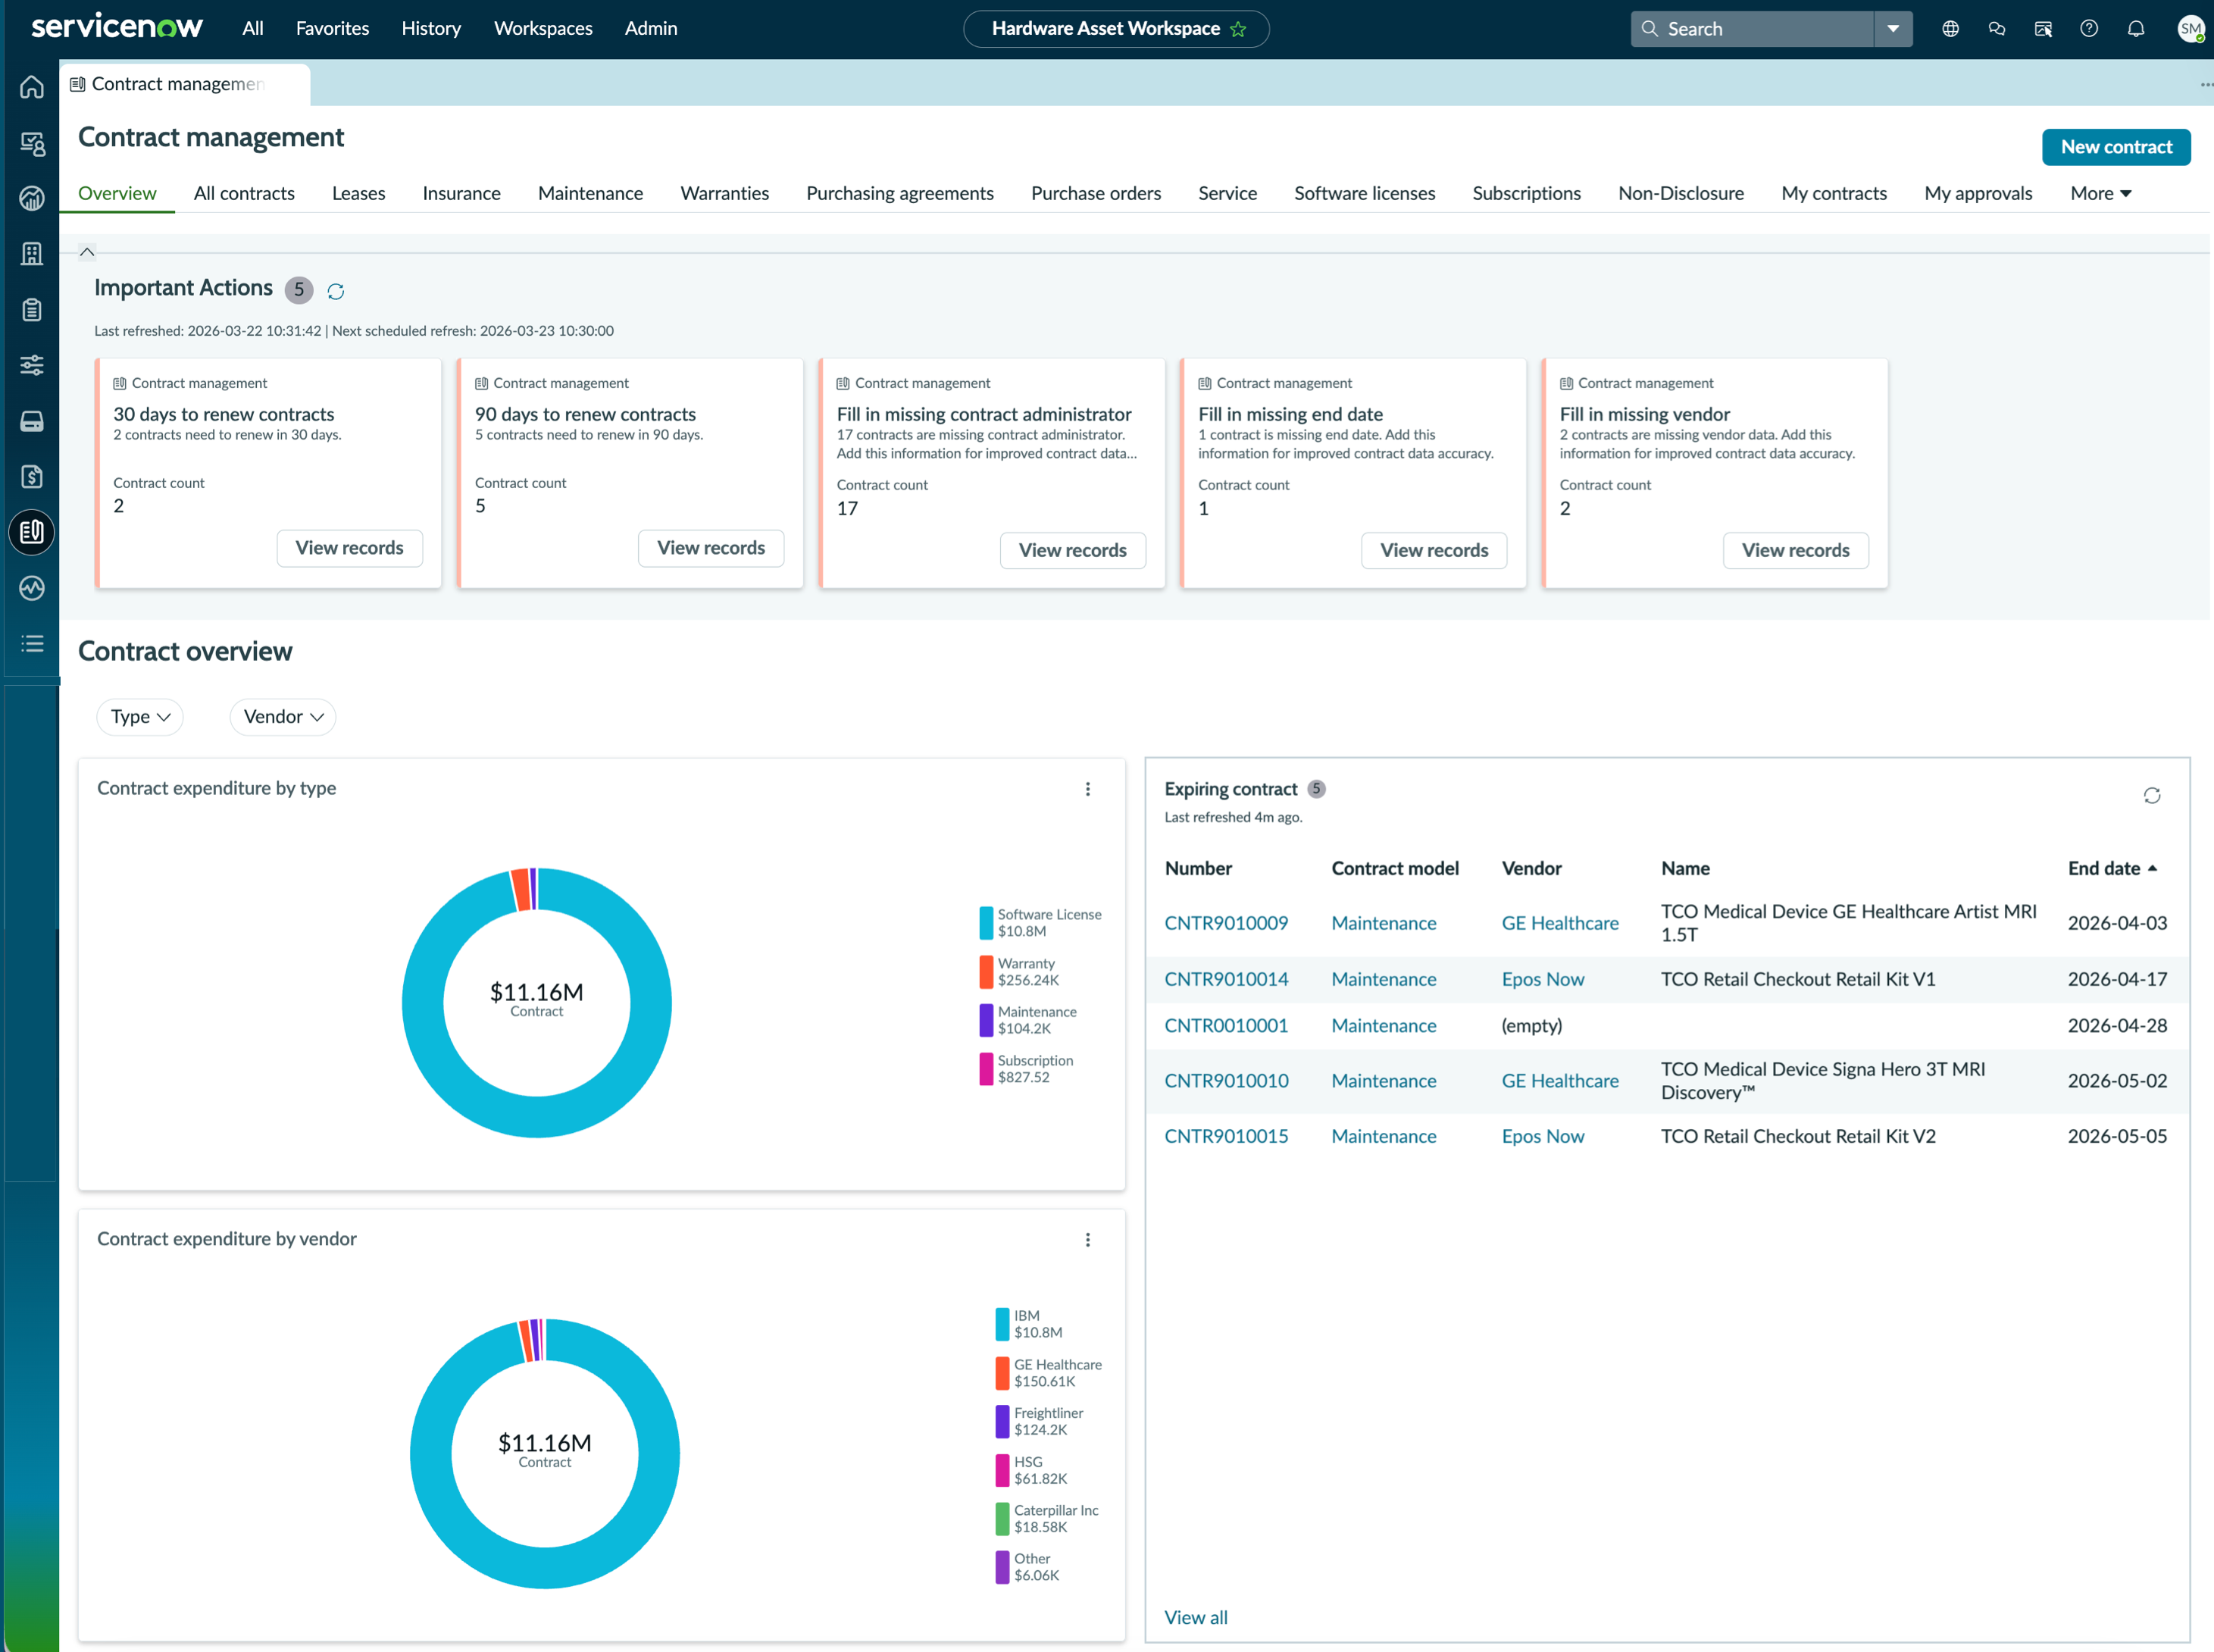Viewport: 2214px width, 1652px height.
Task: Open the help question mark icon
Action: pos(2089,28)
